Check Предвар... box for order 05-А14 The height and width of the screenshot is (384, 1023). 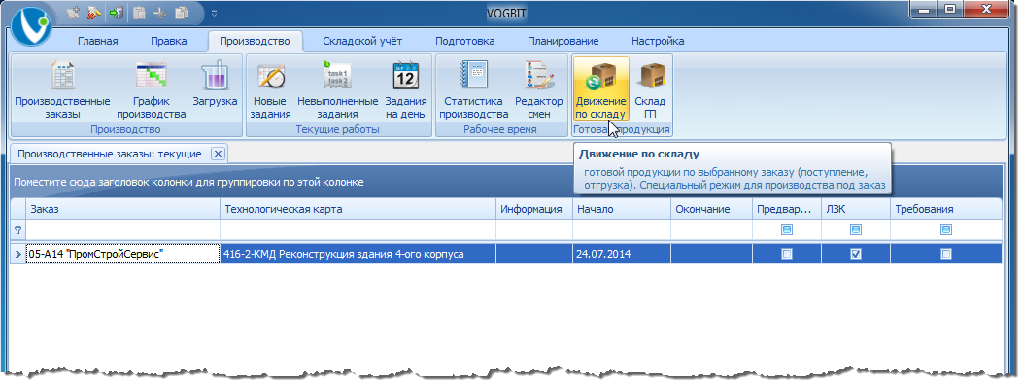pos(787,254)
